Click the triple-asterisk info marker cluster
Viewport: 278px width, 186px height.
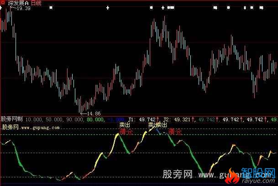point(171,8)
